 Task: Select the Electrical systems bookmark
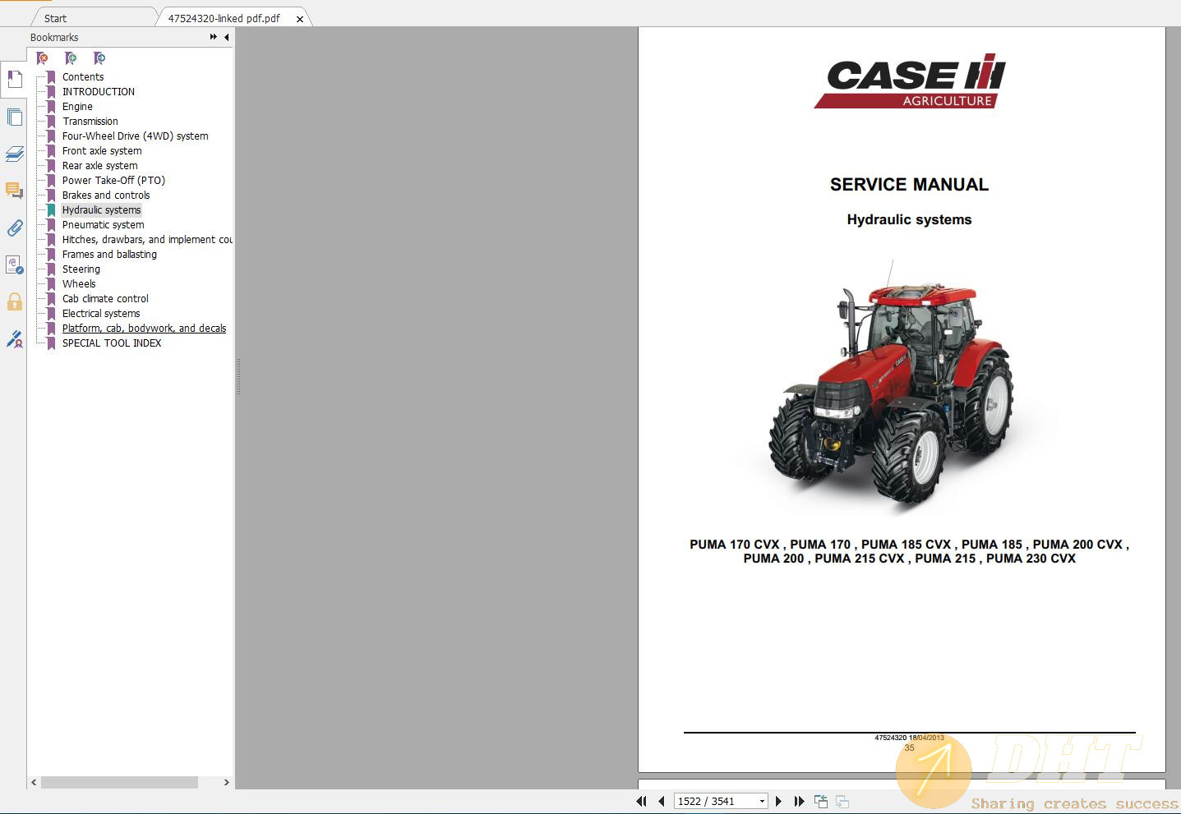[100, 313]
